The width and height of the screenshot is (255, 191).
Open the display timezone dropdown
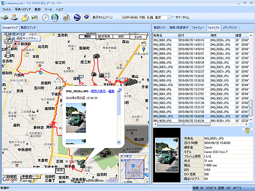[169, 17]
